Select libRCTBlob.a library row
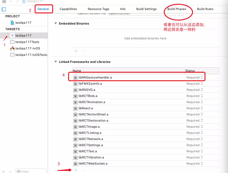 pyautogui.click(x=146, y=96)
